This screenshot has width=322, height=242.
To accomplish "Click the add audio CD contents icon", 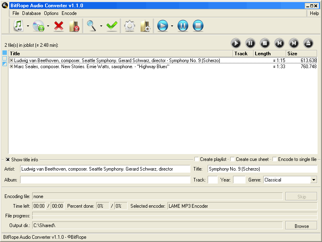I will [38, 26].
